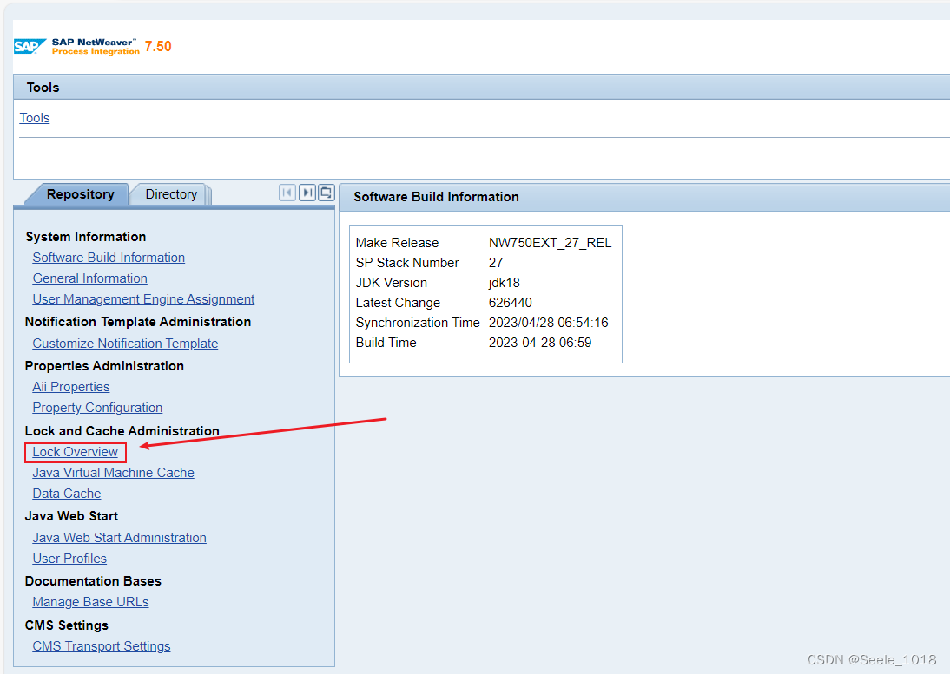Open Software Build Information link

coord(109,258)
